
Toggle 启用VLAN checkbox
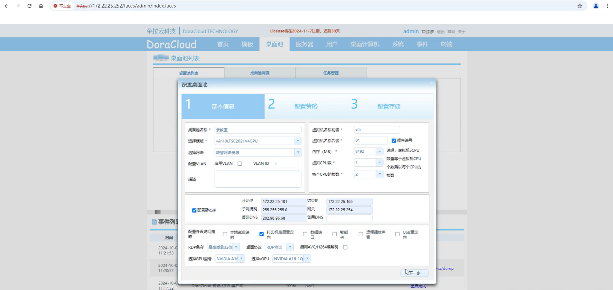tap(240, 164)
